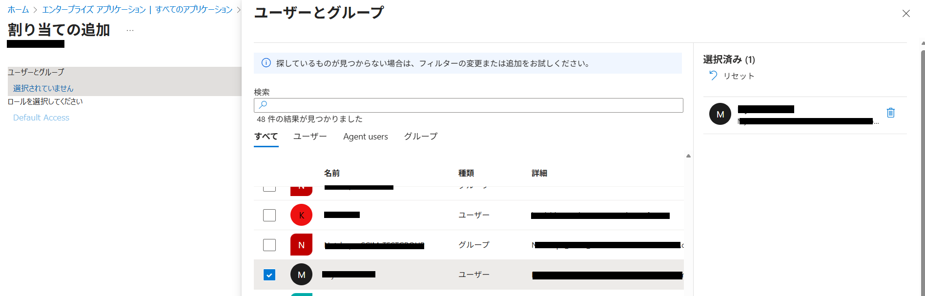Click inside the 検索 search field
This screenshot has height=296, width=925.
click(x=469, y=105)
